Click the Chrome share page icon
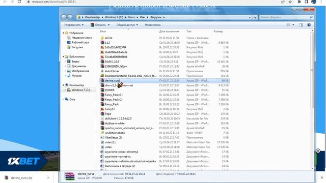This screenshot has width=326, height=183. 283,2
